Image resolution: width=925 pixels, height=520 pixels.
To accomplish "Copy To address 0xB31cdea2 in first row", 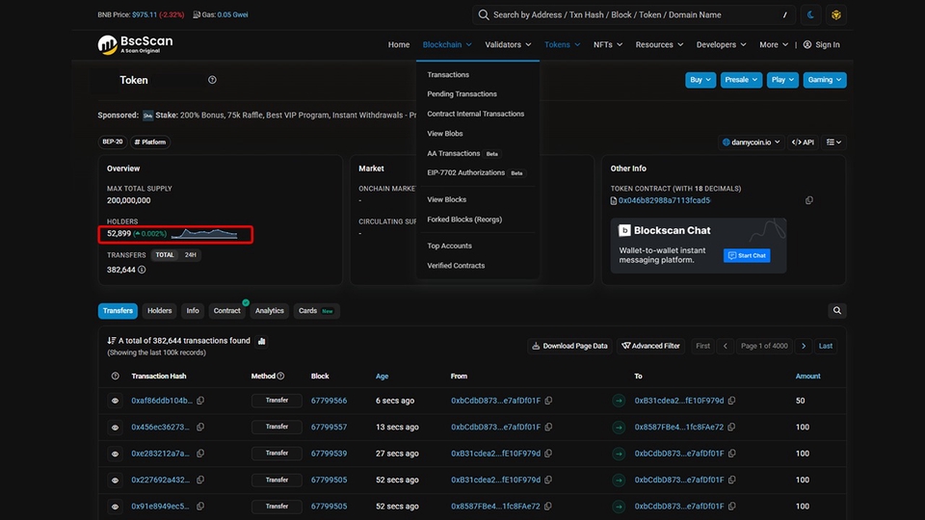I will click(x=731, y=401).
